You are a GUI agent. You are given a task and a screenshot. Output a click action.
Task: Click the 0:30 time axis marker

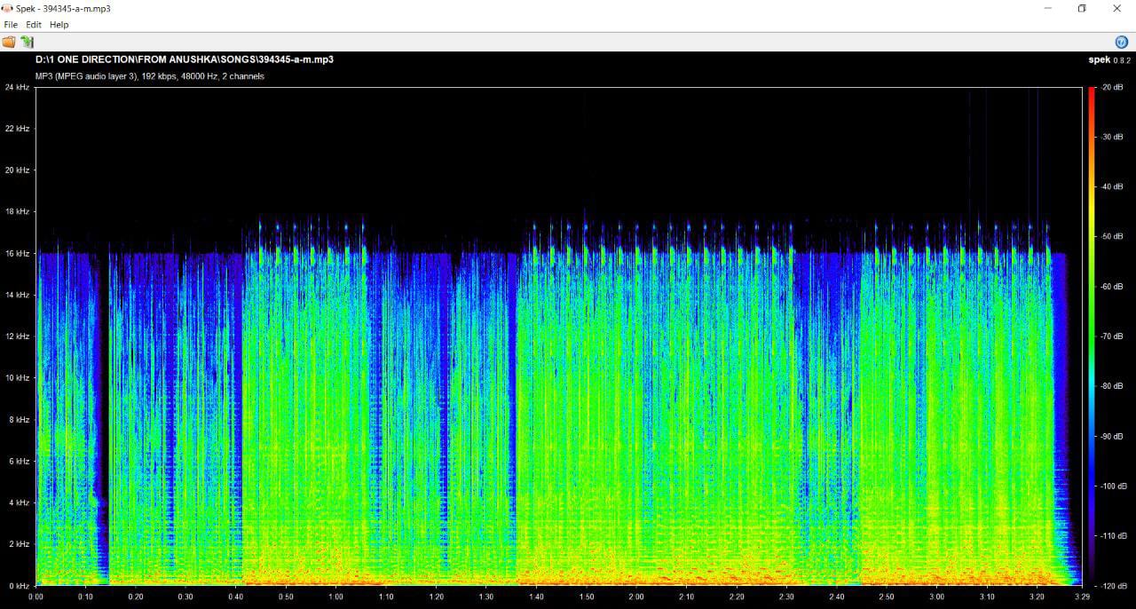[185, 597]
